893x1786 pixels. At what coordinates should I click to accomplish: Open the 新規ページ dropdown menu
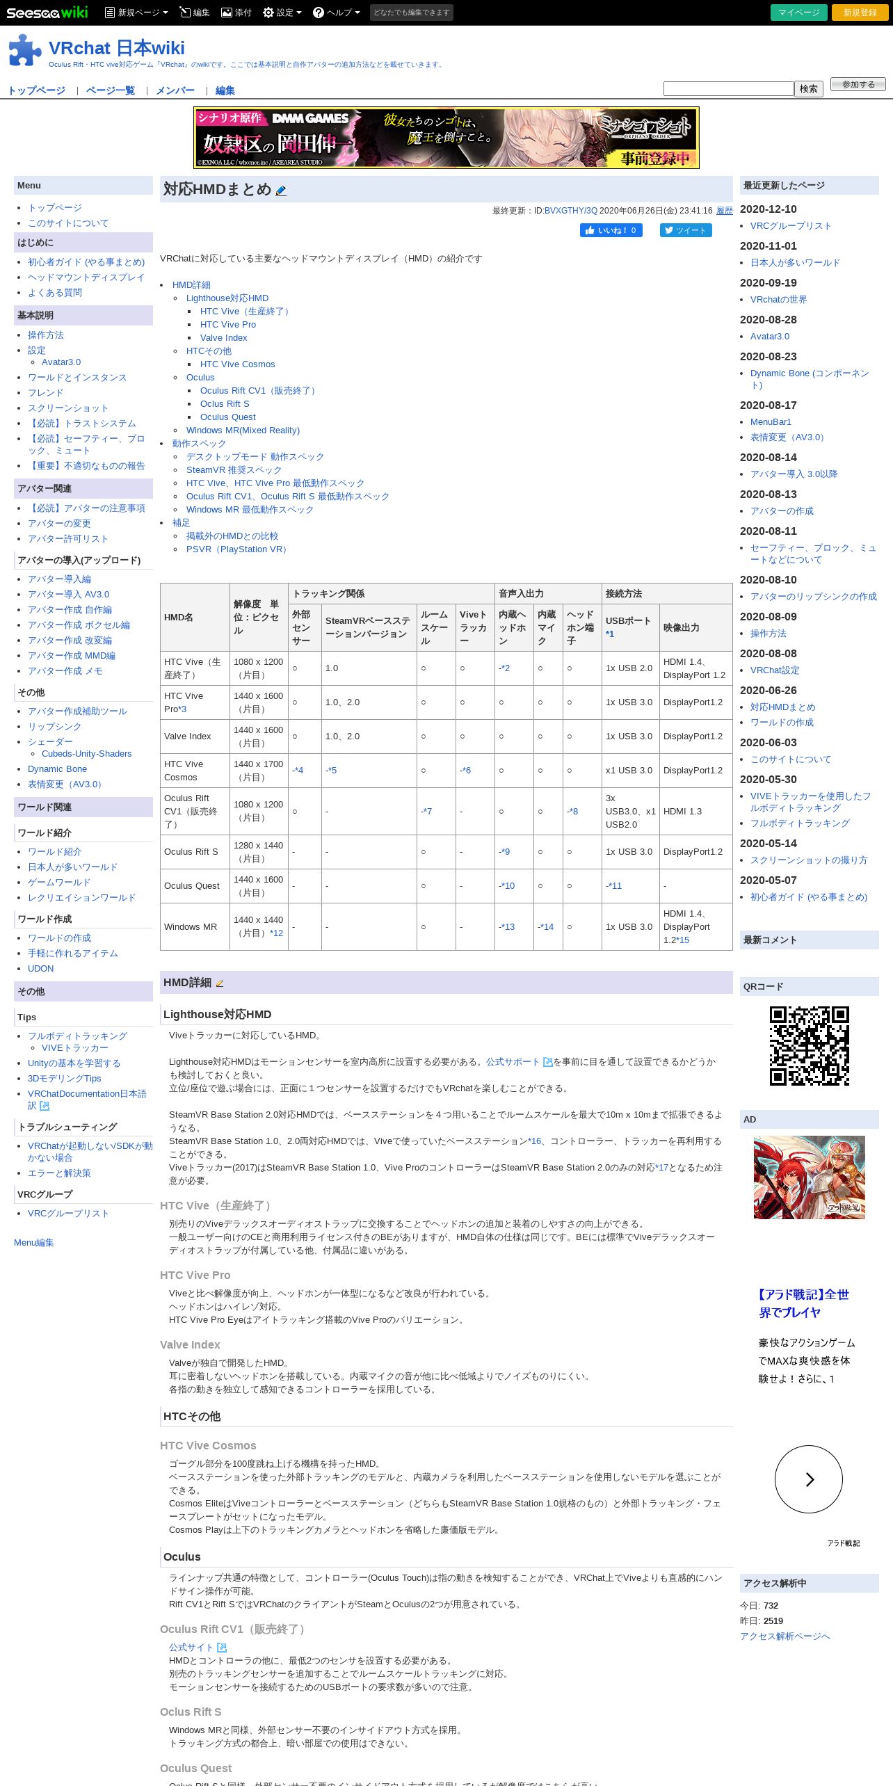coord(136,13)
